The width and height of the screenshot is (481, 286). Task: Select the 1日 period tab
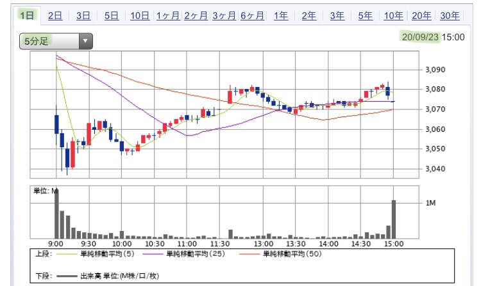tap(27, 15)
